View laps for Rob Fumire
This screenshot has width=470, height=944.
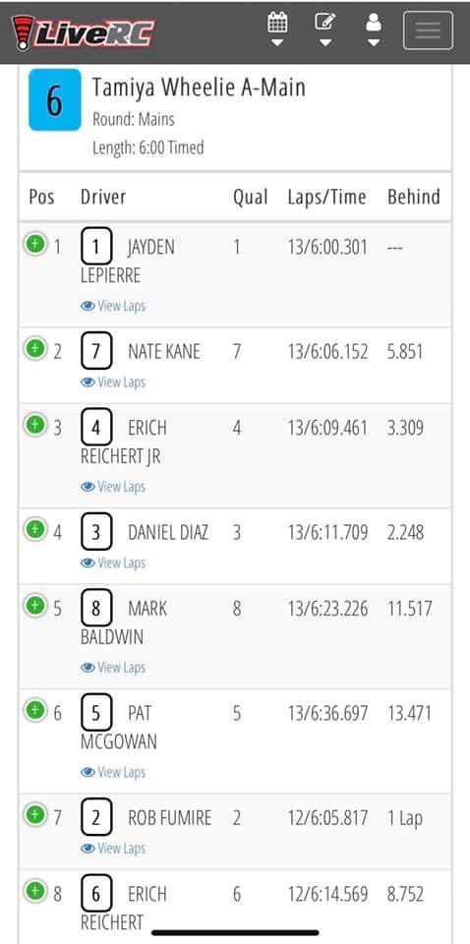click(x=113, y=849)
